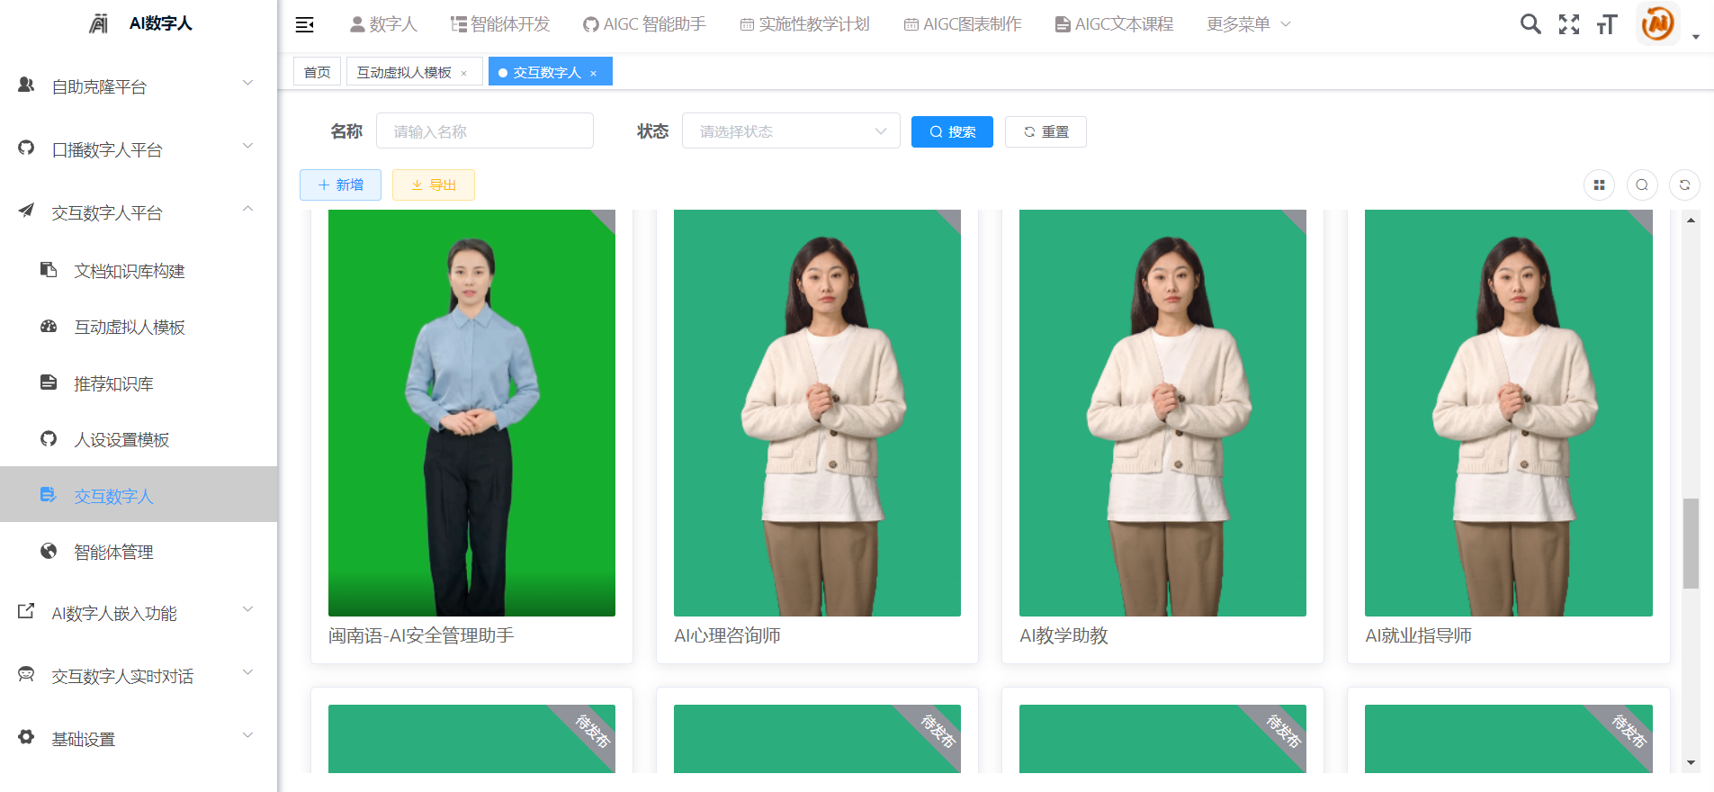The height and width of the screenshot is (792, 1714).
Task: Focus the 名称 input field
Action: [x=485, y=130]
